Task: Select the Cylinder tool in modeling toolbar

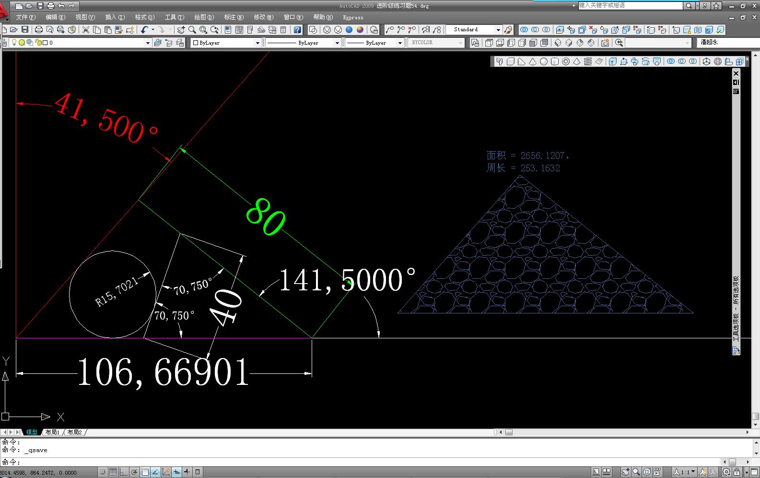Action: [555, 61]
